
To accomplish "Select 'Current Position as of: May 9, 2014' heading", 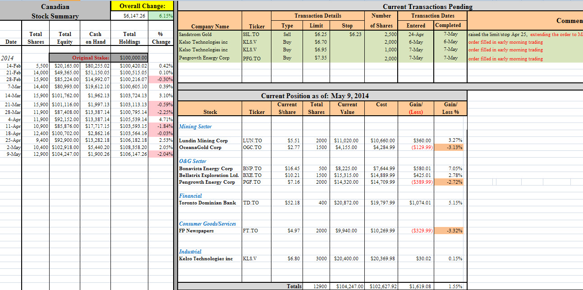I will [x=315, y=96].
